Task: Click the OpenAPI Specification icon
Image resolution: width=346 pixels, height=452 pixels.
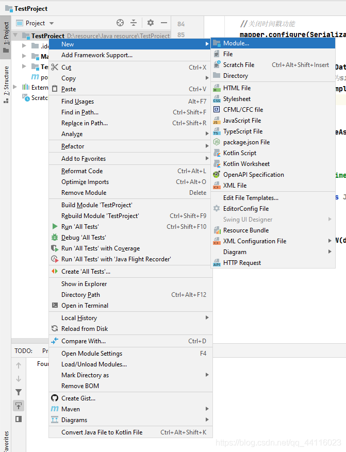Action: [x=217, y=174]
